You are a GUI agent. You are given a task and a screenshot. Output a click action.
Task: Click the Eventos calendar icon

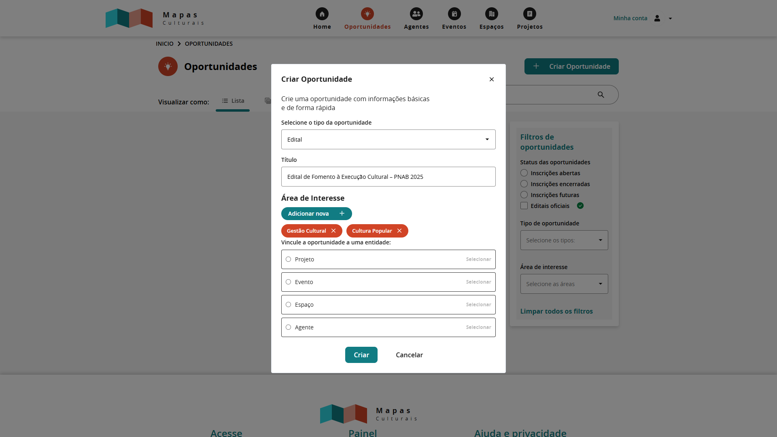(454, 14)
